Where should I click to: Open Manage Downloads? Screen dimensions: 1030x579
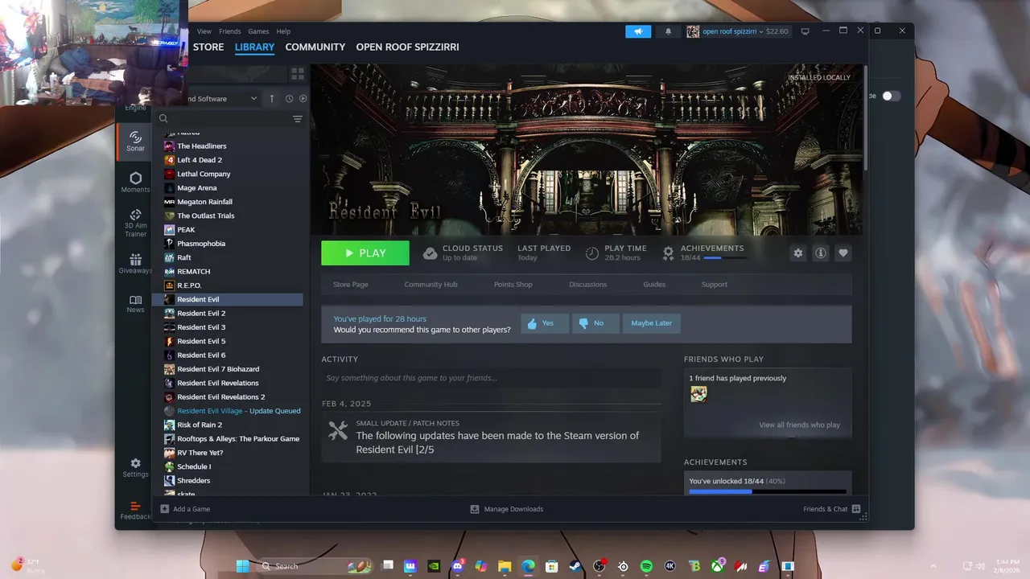click(506, 509)
